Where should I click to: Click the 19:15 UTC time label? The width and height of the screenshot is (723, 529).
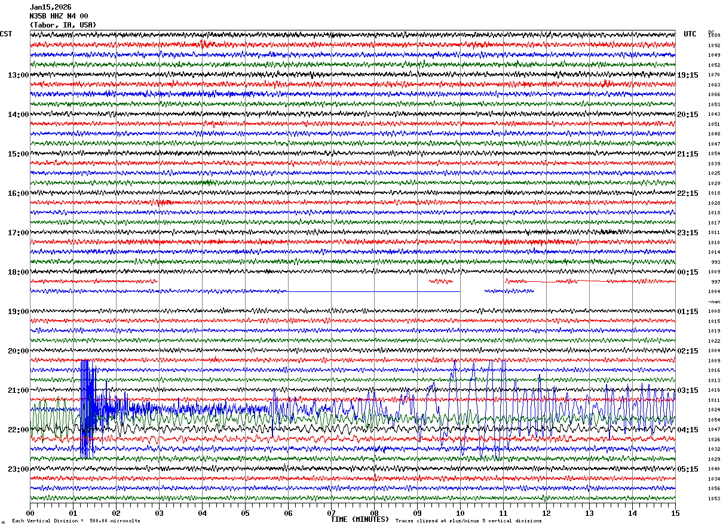point(688,75)
